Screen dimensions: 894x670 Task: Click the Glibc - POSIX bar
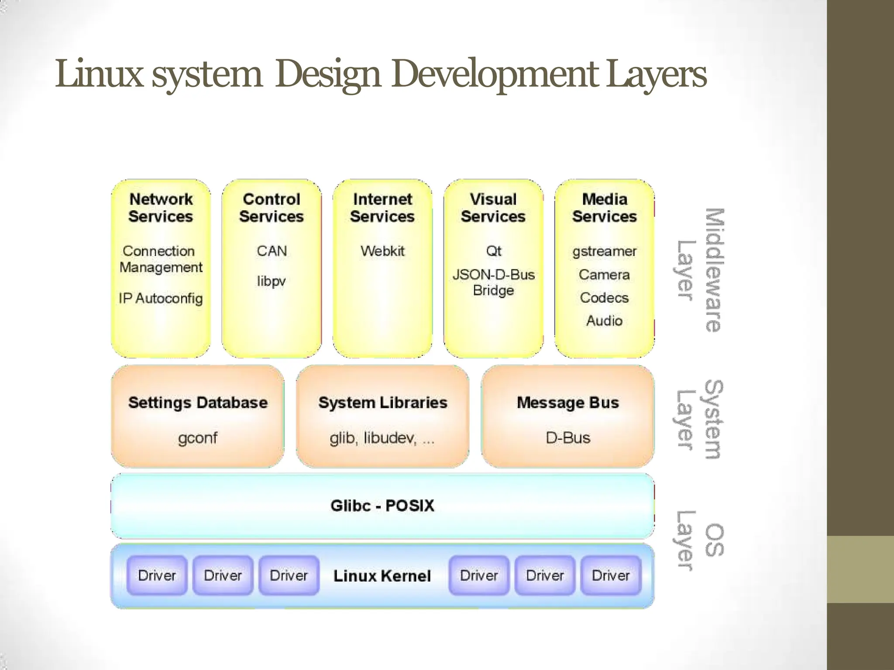point(382,506)
